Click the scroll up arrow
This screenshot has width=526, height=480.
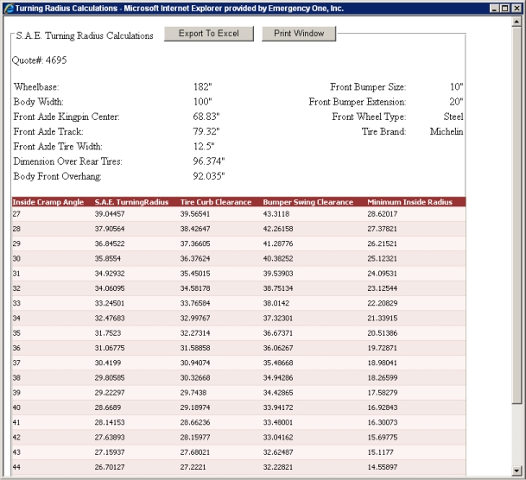[x=516, y=22]
